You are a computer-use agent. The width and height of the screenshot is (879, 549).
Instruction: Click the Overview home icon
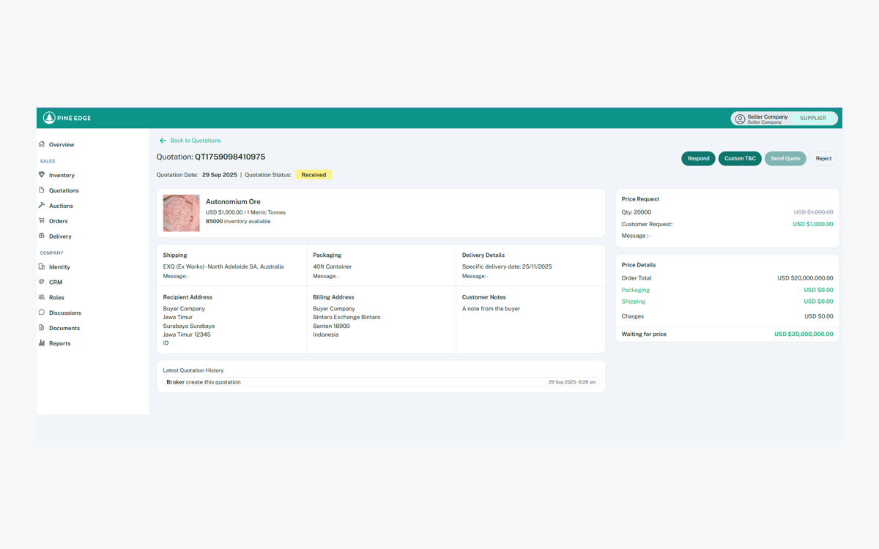tap(42, 144)
